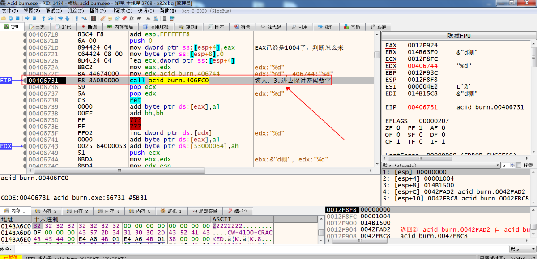Viewport: 537px width, 259px height.
Task: Switch to the 内存 2 dump tab
Action: [x=46, y=211]
